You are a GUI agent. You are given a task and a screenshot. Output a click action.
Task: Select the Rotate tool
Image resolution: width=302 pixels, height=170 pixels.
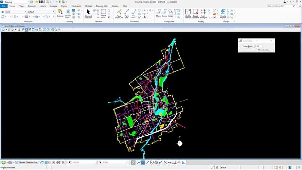(170, 13)
